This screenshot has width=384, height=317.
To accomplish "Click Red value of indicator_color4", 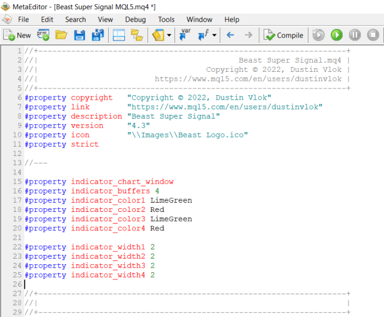I will click(157, 228).
